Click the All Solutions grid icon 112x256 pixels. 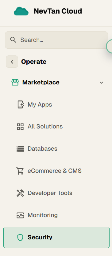coord(20,127)
